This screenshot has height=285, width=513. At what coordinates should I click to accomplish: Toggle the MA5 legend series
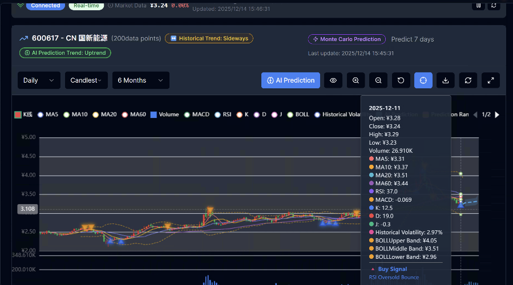point(48,115)
